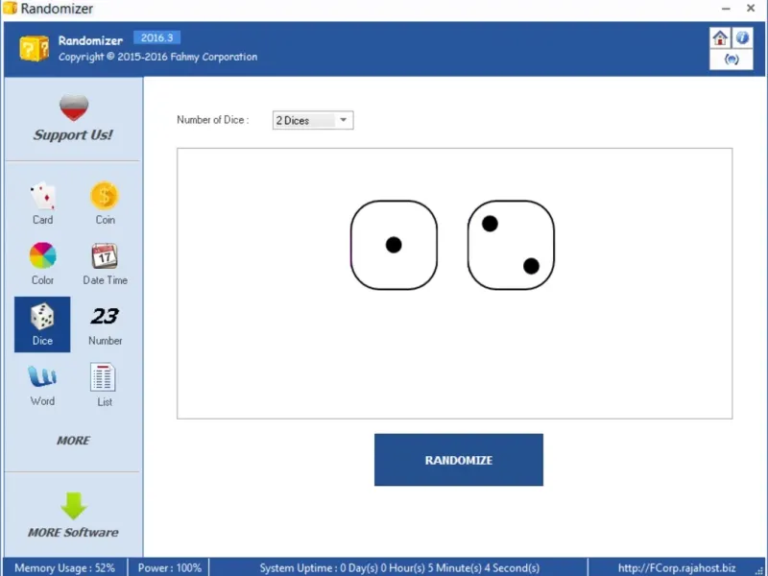Click the 2016.3 version badge
Screen dimensions: 768x576
156,37
